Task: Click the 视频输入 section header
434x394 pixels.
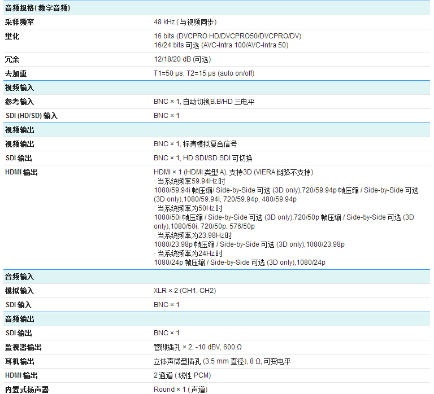Action: [x=20, y=87]
